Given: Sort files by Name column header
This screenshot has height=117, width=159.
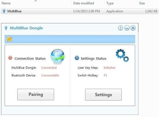Looking at the screenshot, I should tap(6, 3).
